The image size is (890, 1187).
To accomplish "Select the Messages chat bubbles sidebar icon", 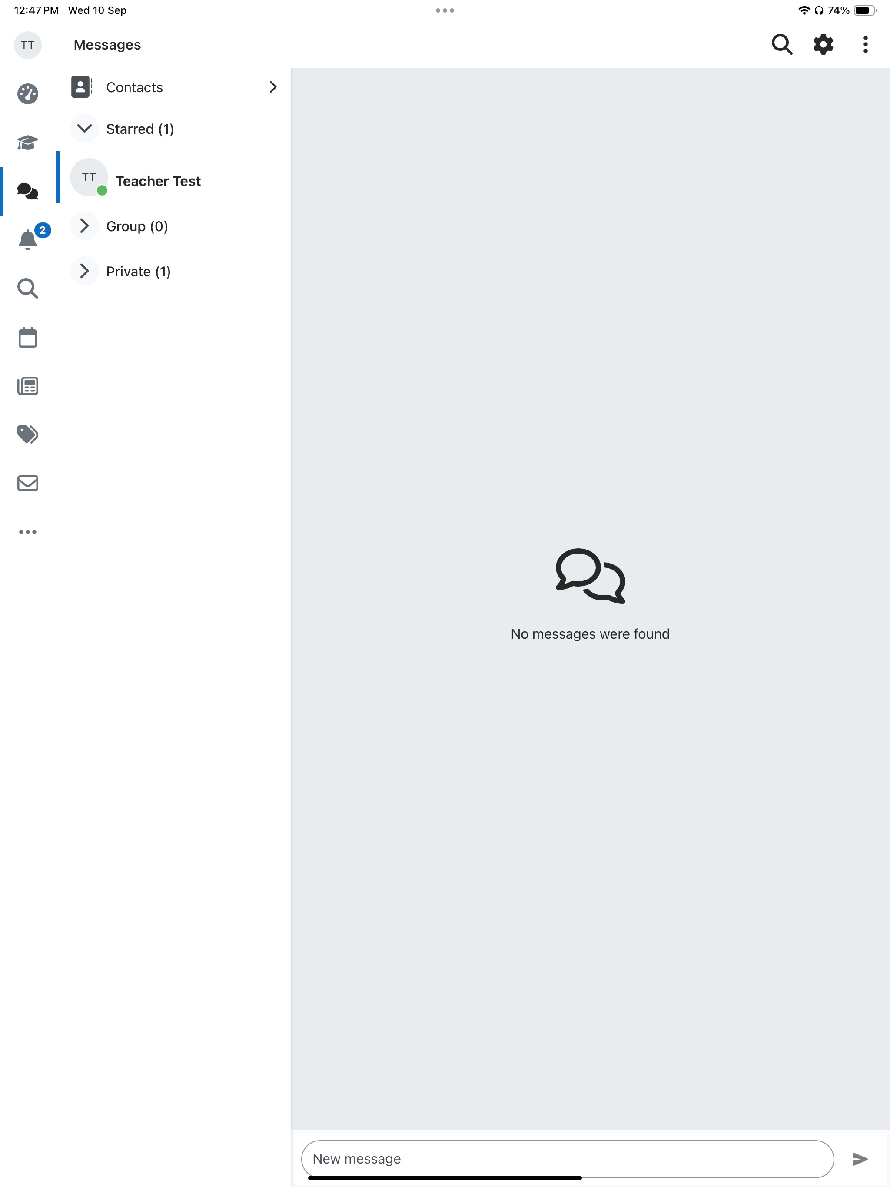I will pyautogui.click(x=27, y=191).
